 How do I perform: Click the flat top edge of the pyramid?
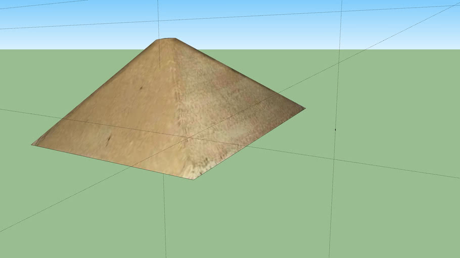[167, 39]
